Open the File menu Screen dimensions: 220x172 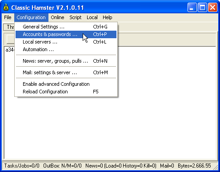[x=8, y=17]
